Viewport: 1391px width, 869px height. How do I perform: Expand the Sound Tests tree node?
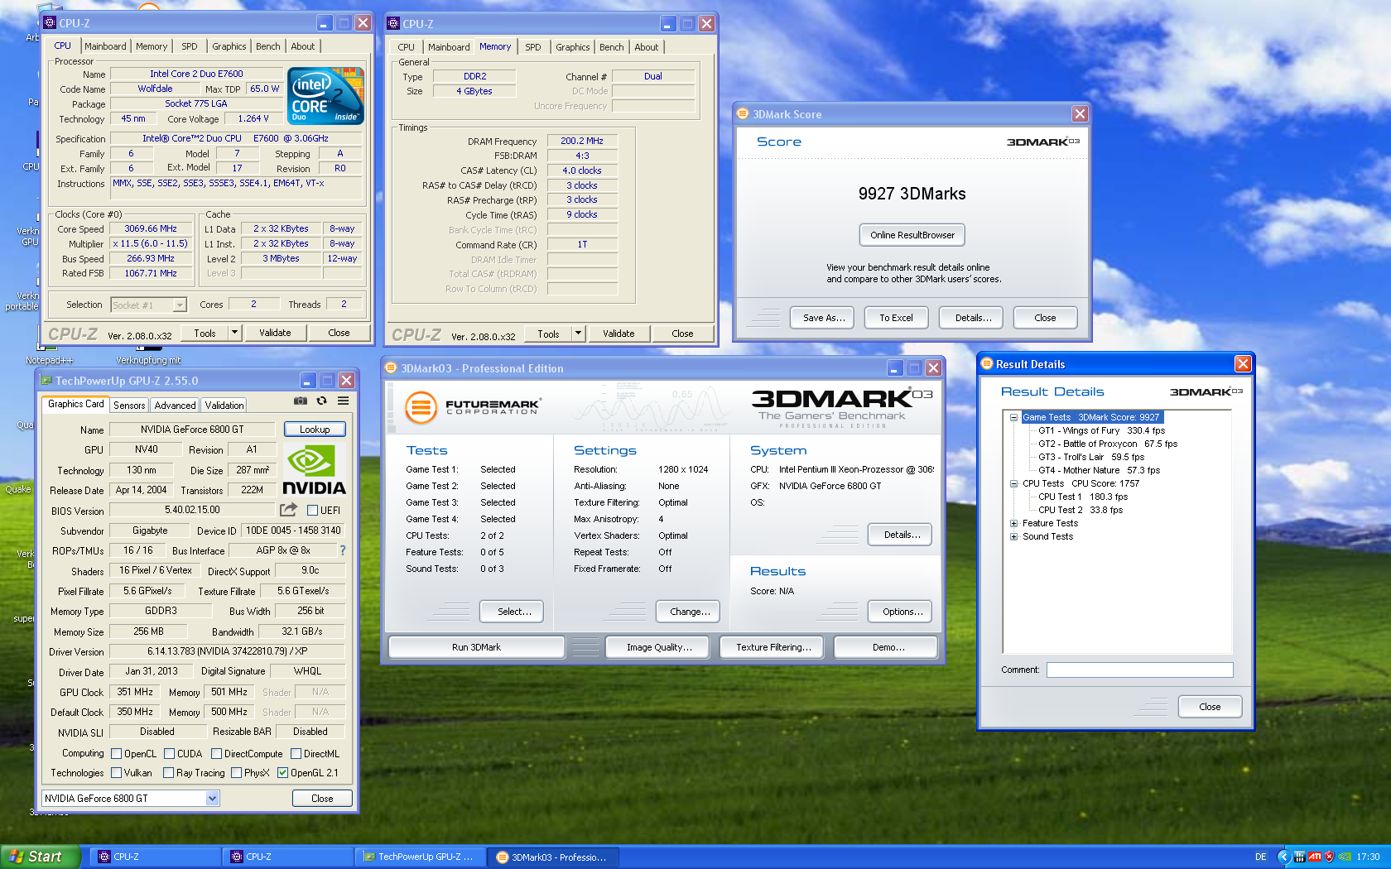click(1013, 536)
